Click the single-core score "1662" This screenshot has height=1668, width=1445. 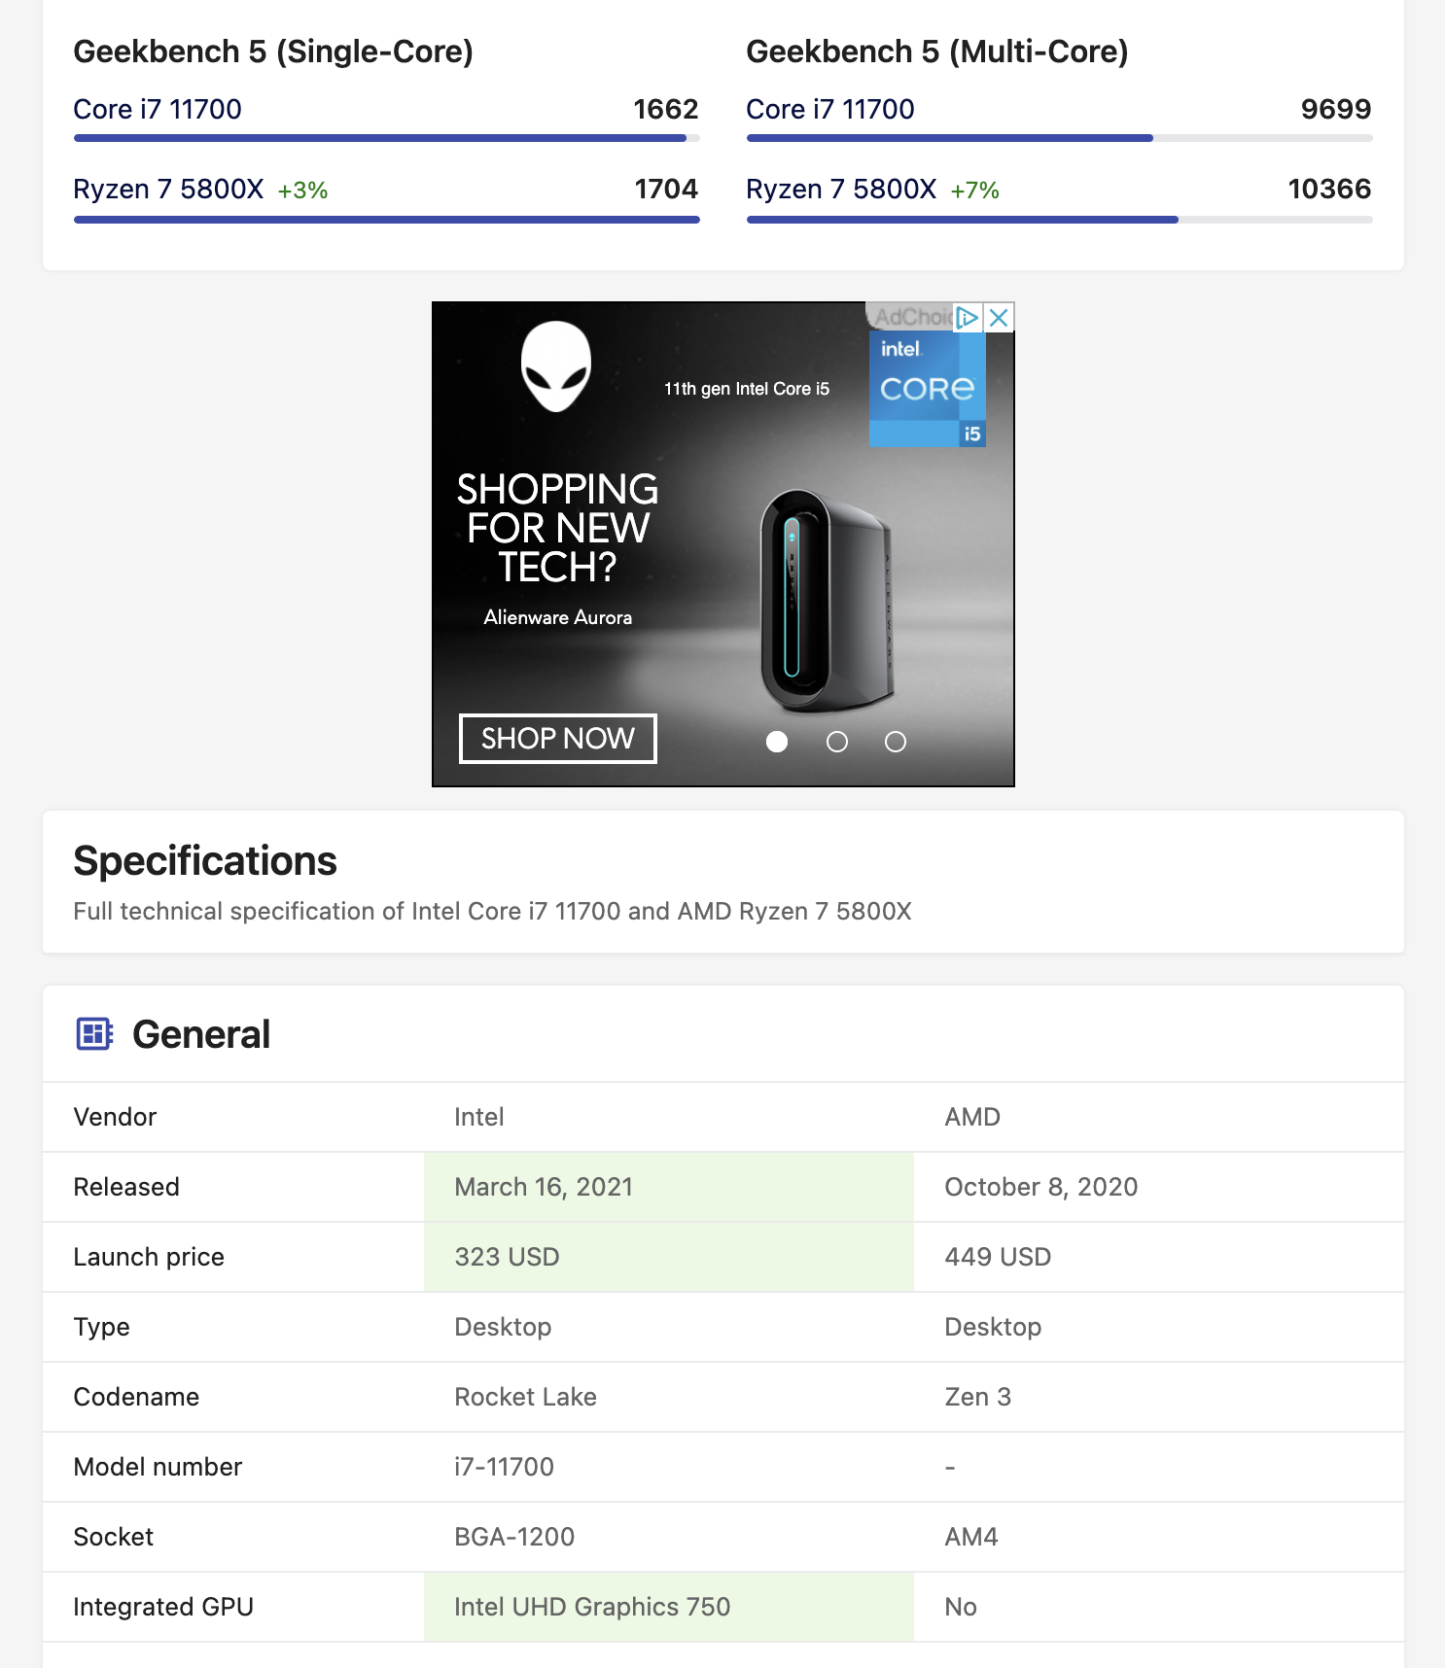(666, 109)
